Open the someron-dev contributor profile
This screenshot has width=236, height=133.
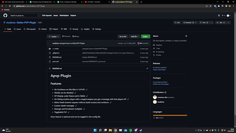tap(162, 97)
